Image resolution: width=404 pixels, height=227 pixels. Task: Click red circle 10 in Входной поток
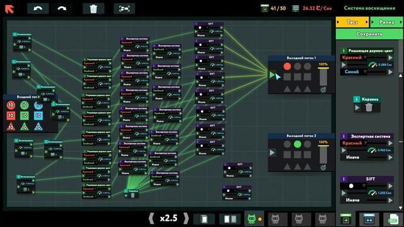click(11, 105)
